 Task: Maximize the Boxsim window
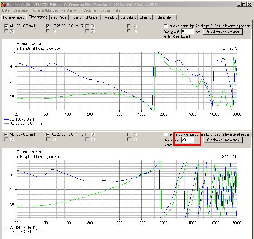[244, 4]
